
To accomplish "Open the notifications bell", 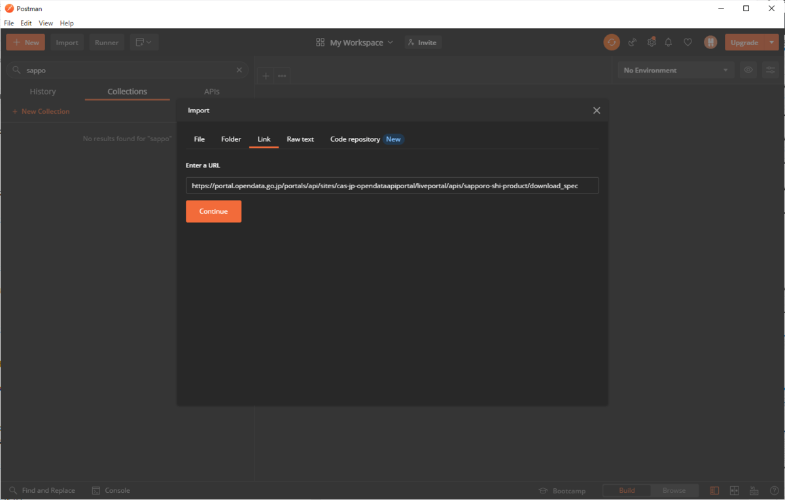I will pyautogui.click(x=669, y=42).
